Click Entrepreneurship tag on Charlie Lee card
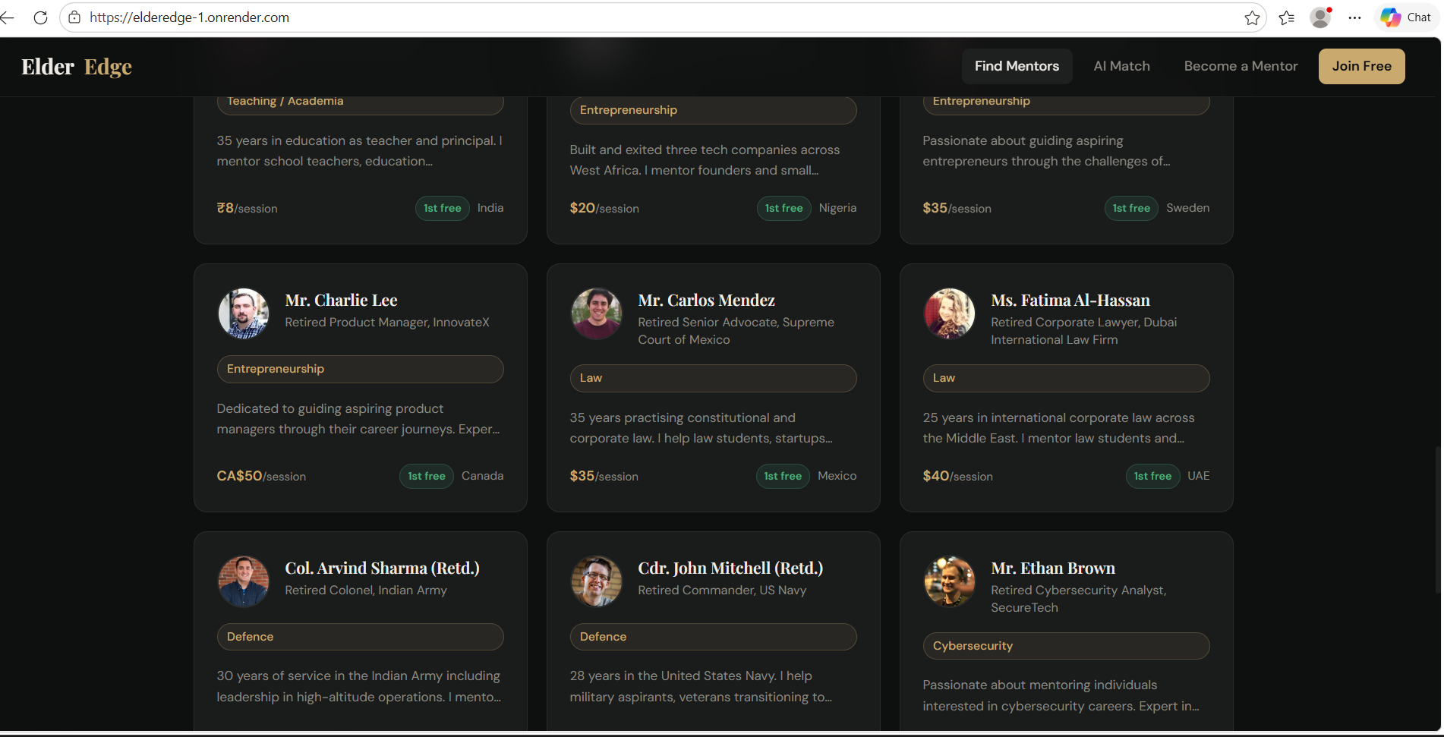Screen dimensions: 1444x737 tap(361, 369)
